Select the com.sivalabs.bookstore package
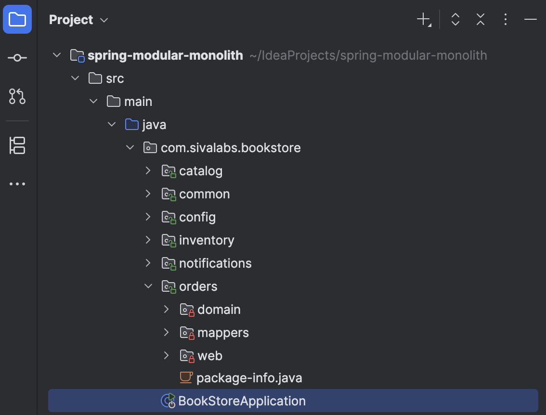Screen dimensions: 546x415 click(231, 147)
